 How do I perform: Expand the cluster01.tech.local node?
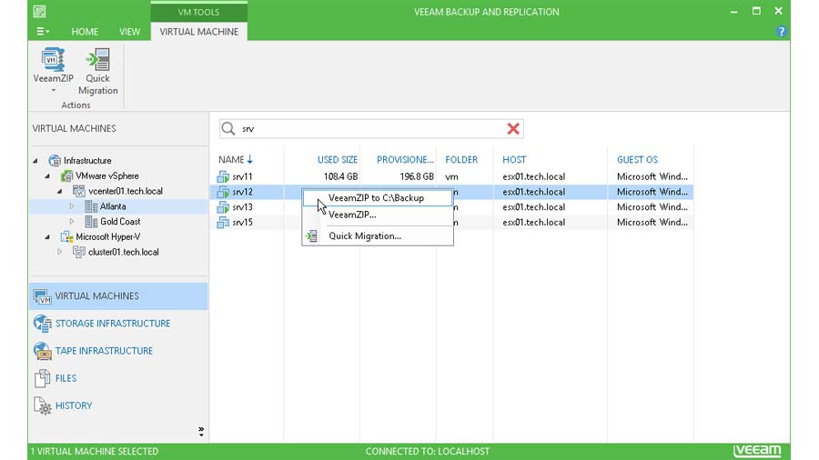pyautogui.click(x=59, y=252)
